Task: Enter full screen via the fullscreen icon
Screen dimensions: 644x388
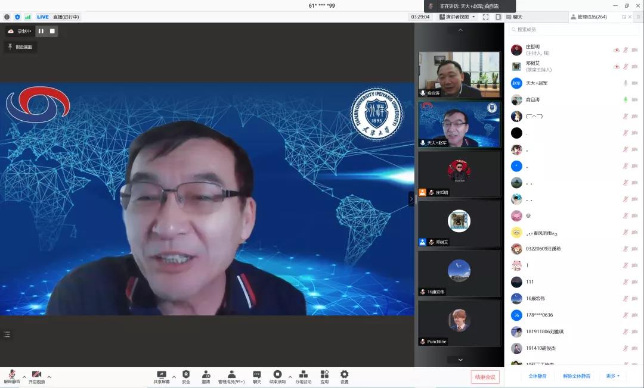Action: (485, 17)
